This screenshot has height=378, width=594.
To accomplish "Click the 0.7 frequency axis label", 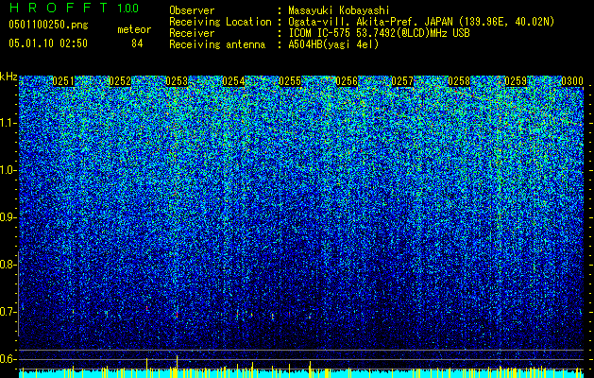I will [8, 312].
